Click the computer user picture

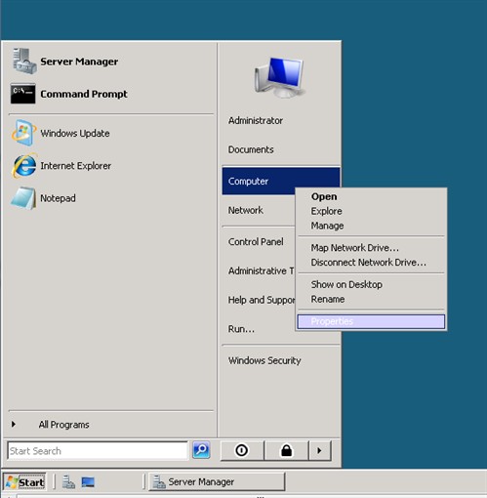(280, 77)
